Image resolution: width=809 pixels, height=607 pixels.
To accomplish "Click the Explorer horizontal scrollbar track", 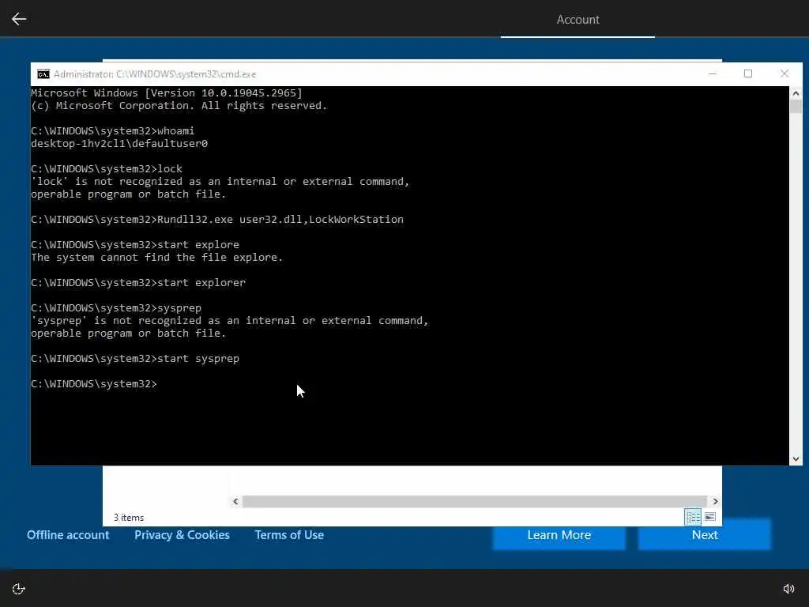I will pyautogui.click(x=474, y=501).
